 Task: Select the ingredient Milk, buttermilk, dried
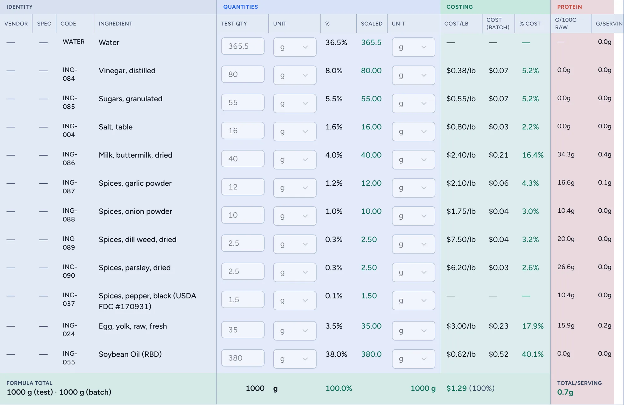pos(135,155)
